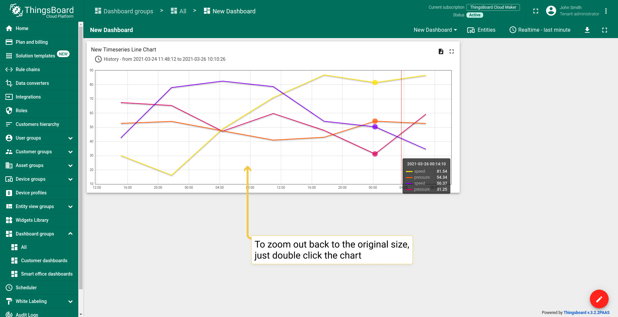Open New Dashboard state dropdown
Viewport: 618px width, 317px height.
click(x=435, y=30)
